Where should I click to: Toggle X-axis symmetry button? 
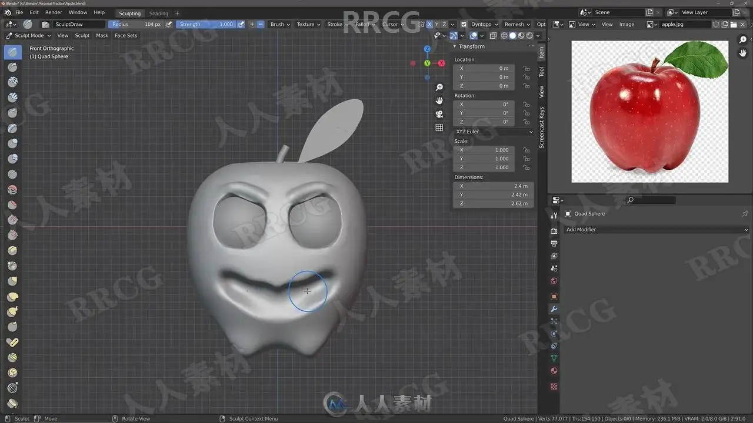(x=429, y=24)
